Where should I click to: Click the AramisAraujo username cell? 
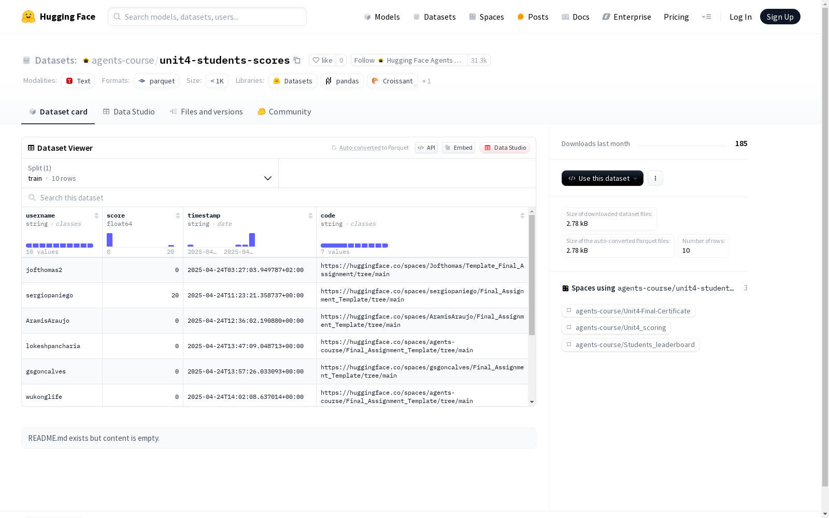[x=62, y=321]
